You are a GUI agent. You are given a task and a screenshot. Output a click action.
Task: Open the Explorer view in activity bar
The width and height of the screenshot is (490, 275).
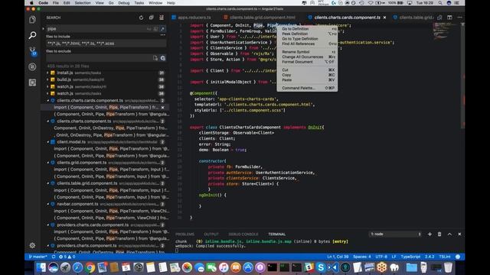click(x=32, y=20)
